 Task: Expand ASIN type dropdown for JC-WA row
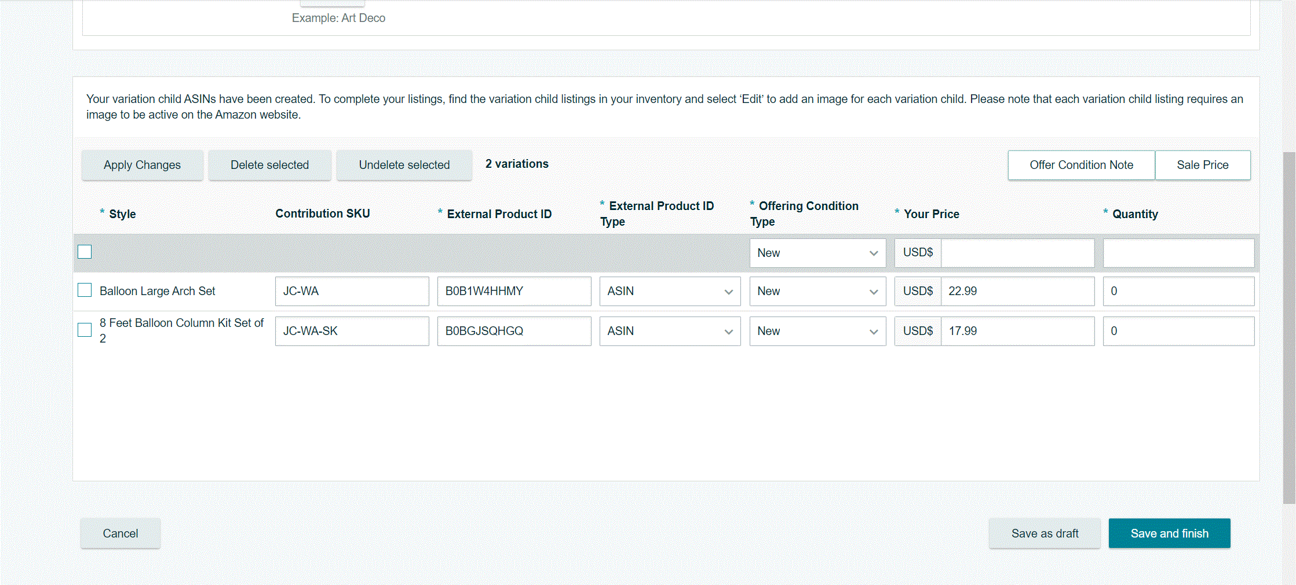coord(669,291)
